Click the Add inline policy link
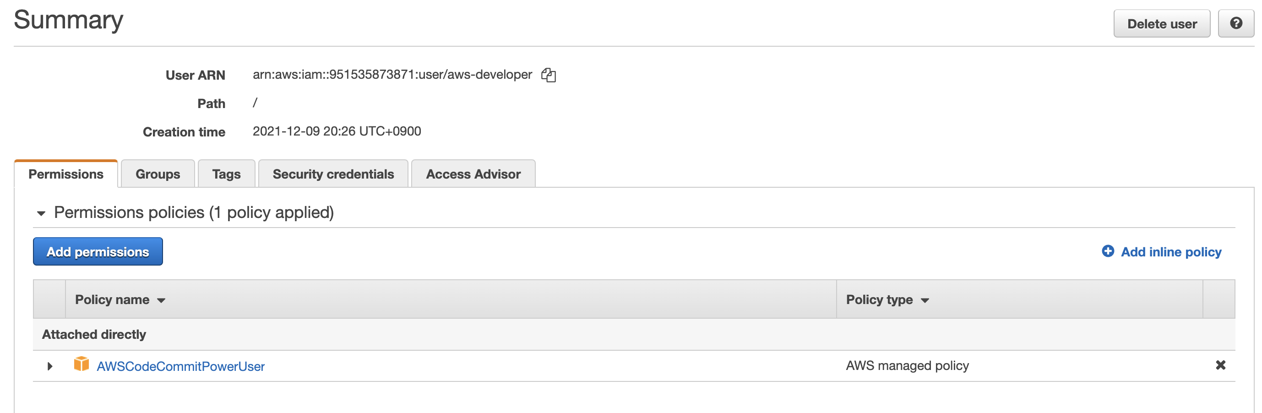 pos(1171,252)
